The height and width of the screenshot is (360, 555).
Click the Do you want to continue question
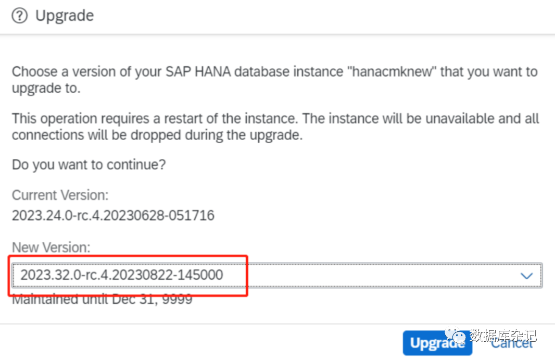[x=89, y=165]
